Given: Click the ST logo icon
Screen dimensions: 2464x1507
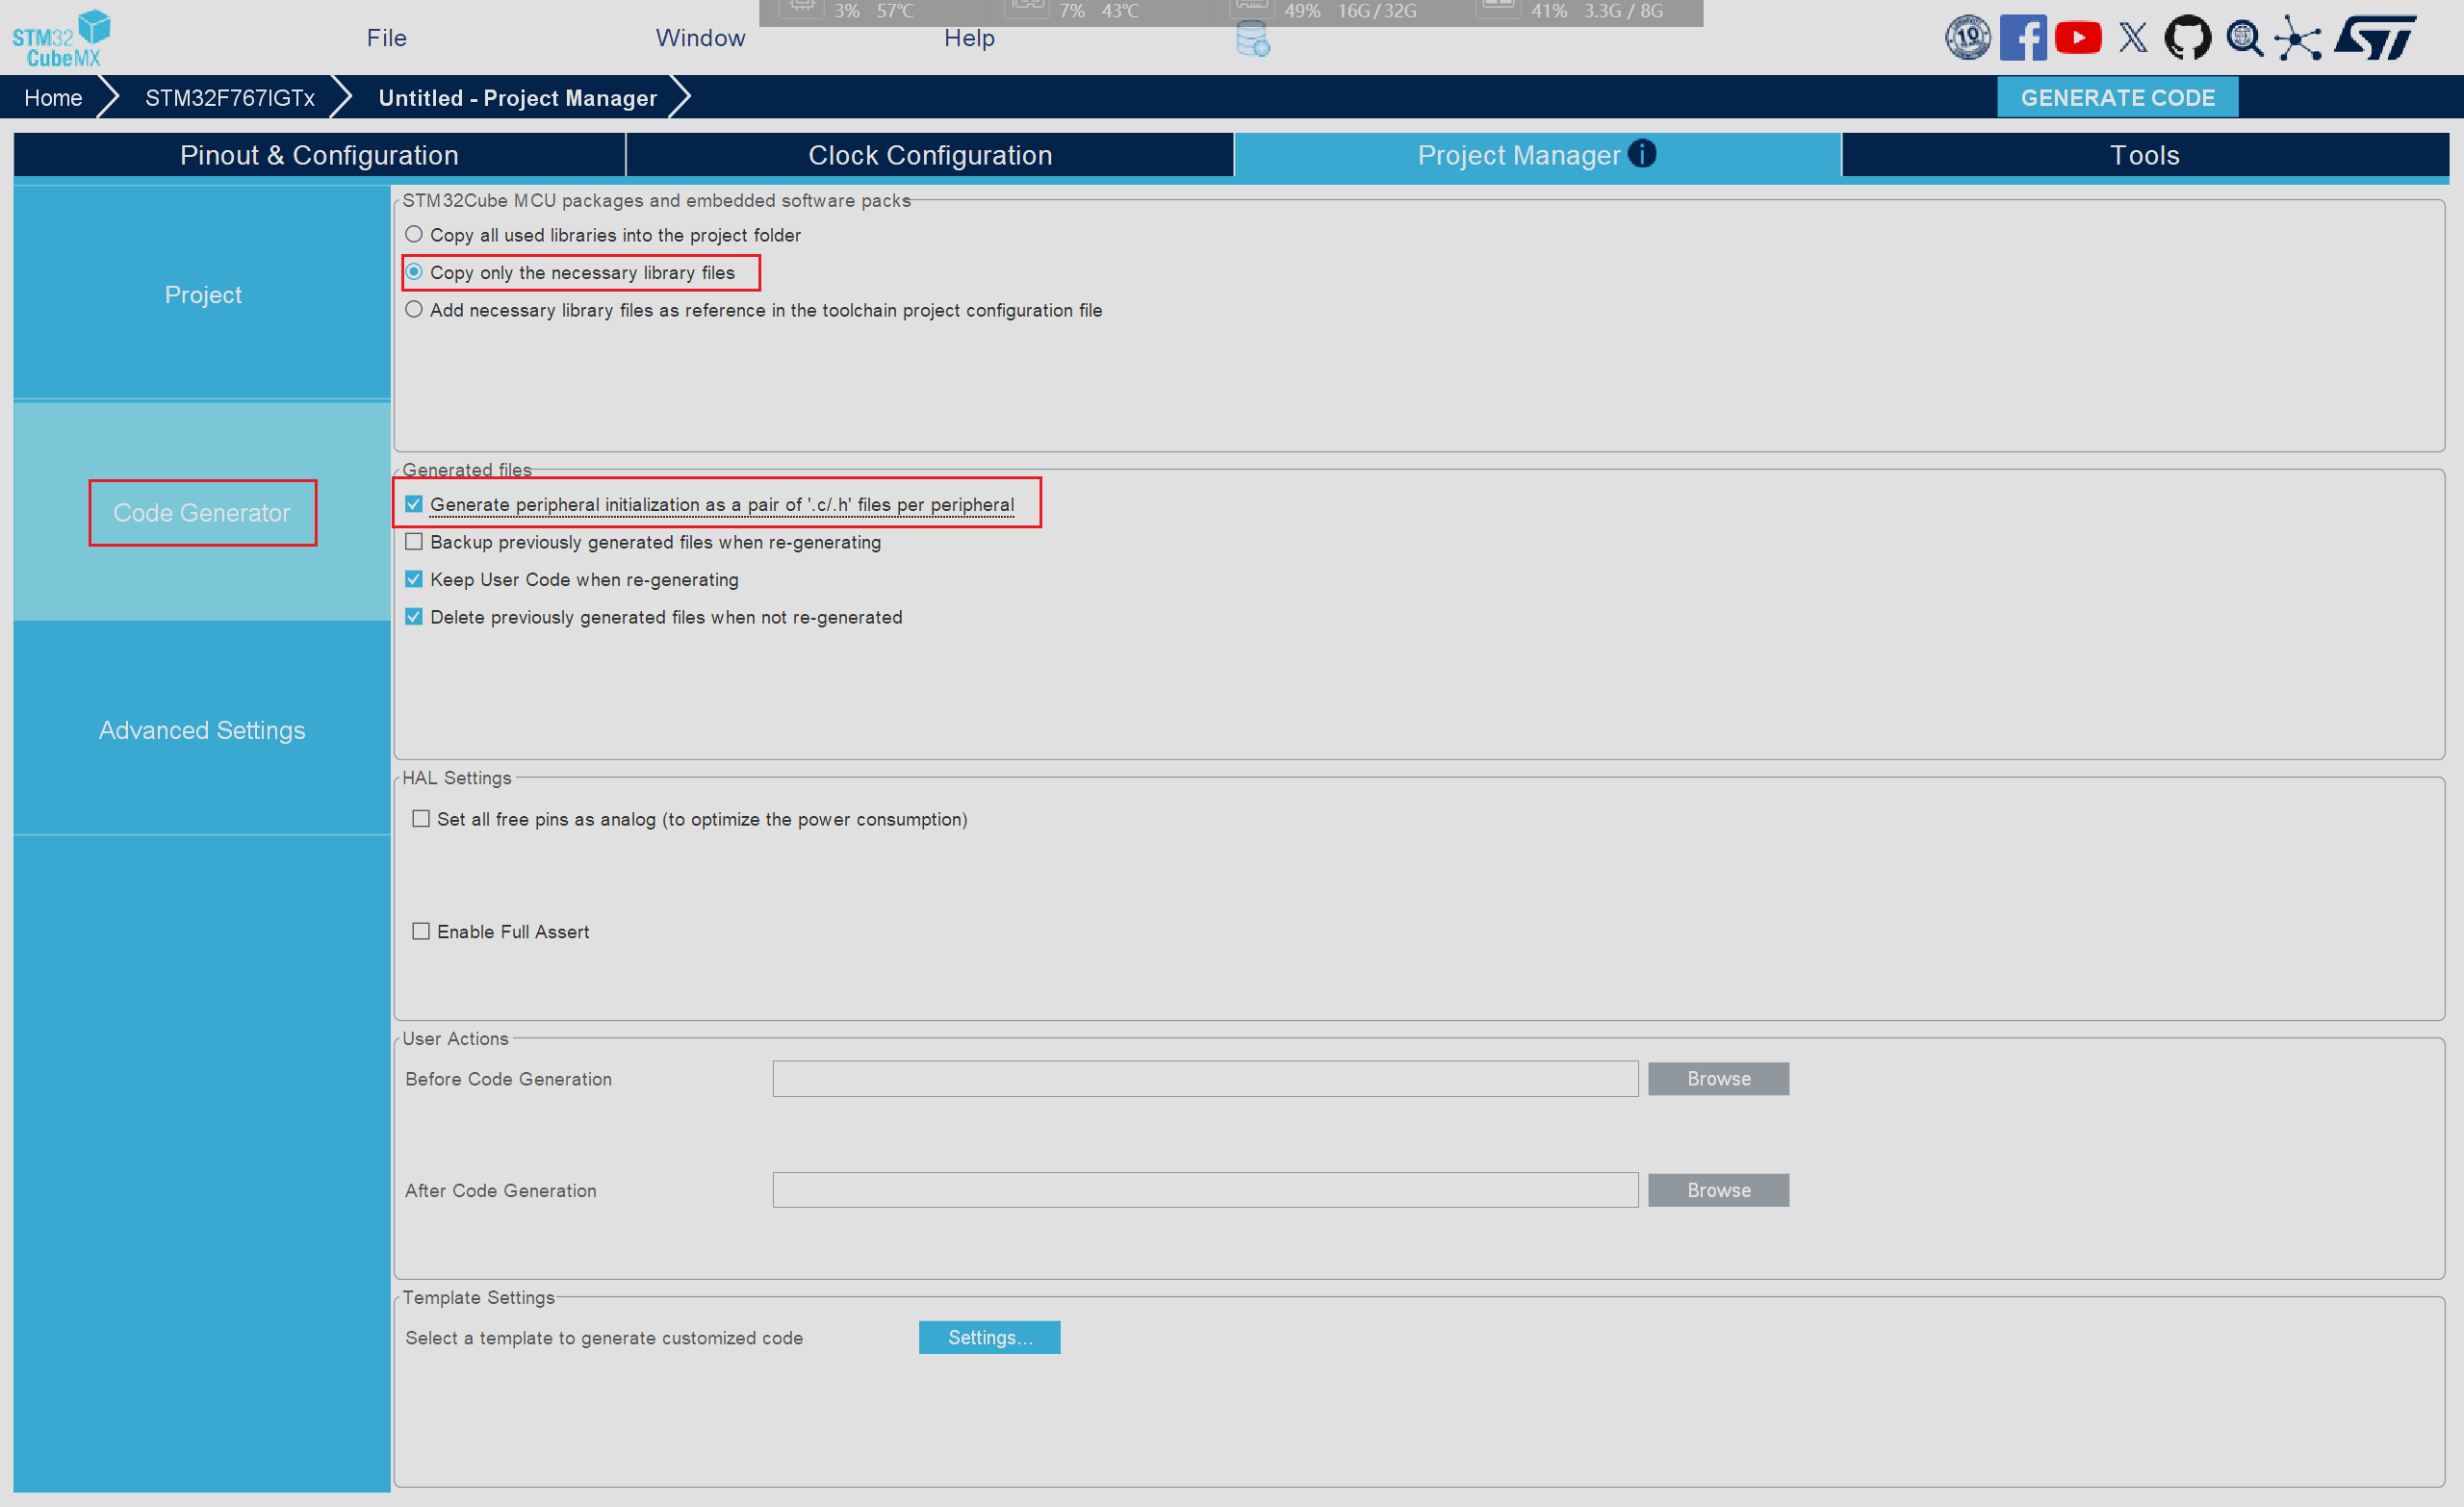Looking at the screenshot, I should pyautogui.click(x=2375, y=38).
